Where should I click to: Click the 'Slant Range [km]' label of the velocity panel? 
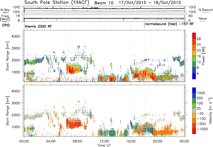(x=7, y=111)
